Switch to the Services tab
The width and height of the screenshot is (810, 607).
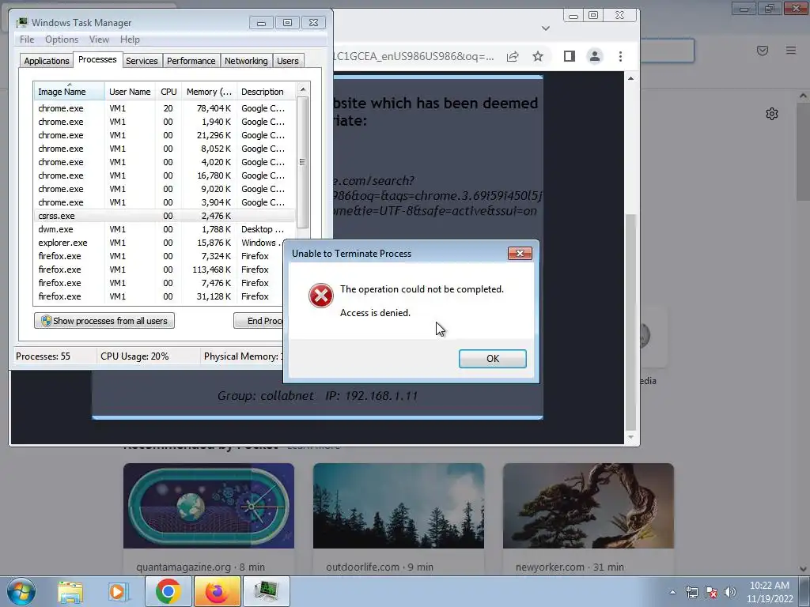pyautogui.click(x=142, y=61)
